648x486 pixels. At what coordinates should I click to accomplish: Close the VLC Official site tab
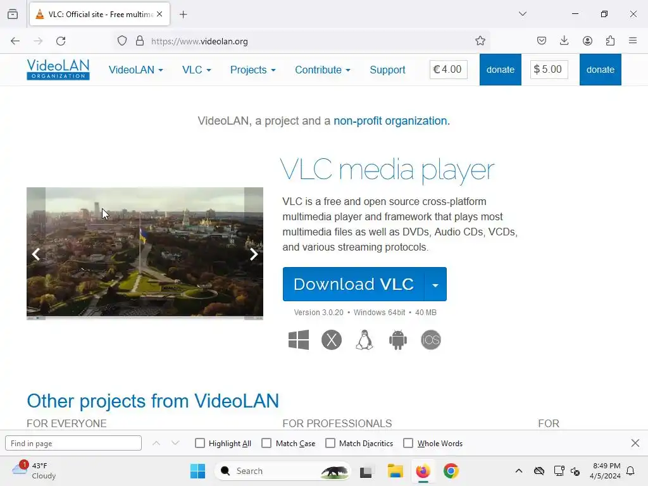pos(159,14)
